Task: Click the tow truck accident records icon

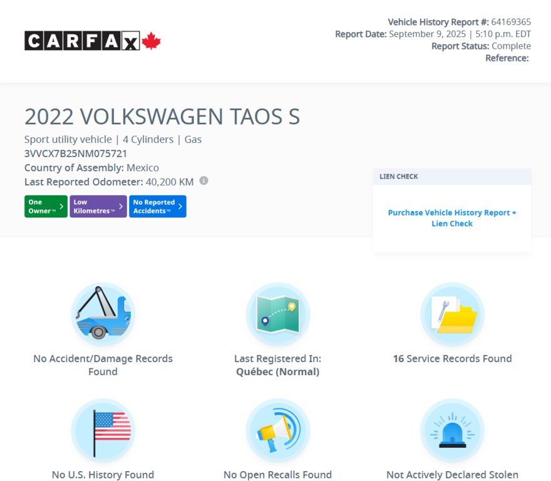Action: pos(103,314)
